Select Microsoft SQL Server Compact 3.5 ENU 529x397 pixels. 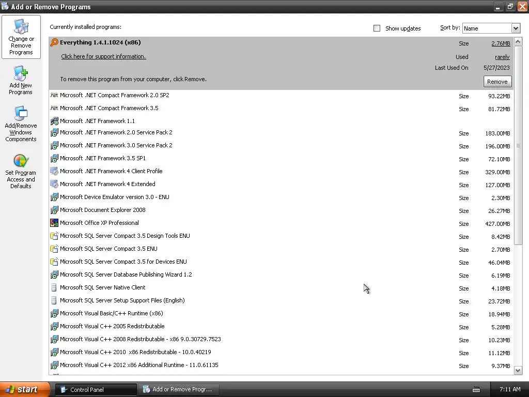coord(281,249)
